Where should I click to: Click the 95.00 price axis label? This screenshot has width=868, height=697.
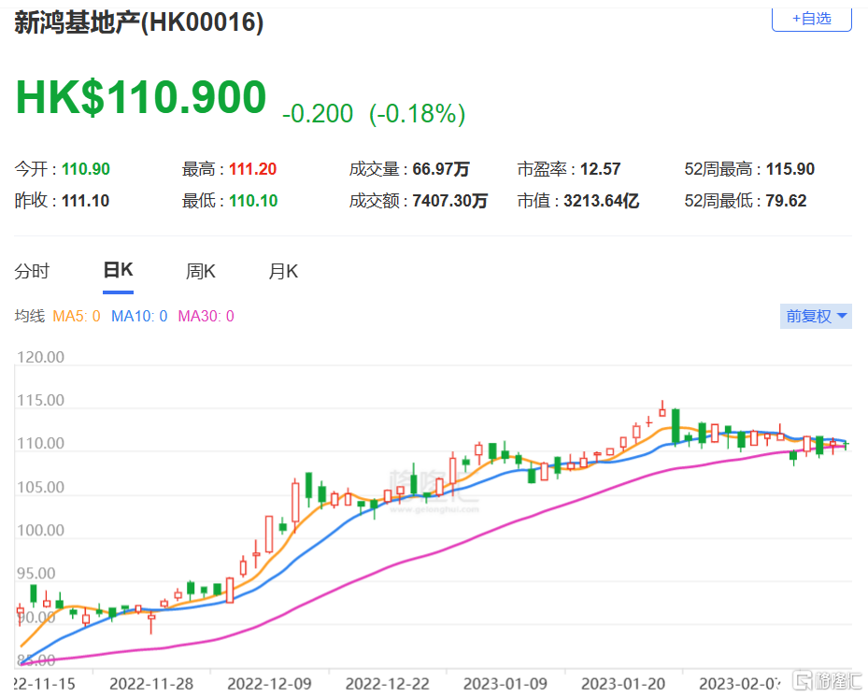(36, 574)
